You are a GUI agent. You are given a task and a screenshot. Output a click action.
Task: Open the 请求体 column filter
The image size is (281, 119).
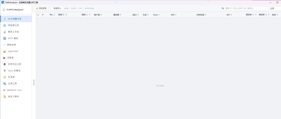[x=256, y=15]
